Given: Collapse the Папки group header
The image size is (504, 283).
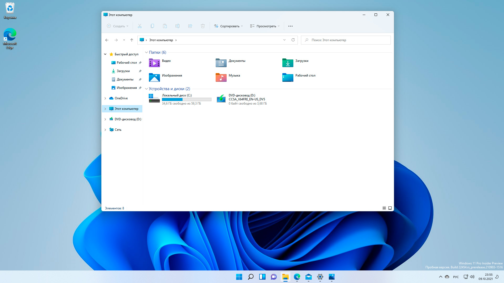Looking at the screenshot, I should tap(147, 52).
